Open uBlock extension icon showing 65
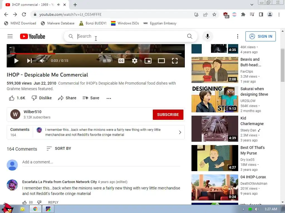Image resolution: width=285 pixels, height=213 pixels. click(226, 15)
